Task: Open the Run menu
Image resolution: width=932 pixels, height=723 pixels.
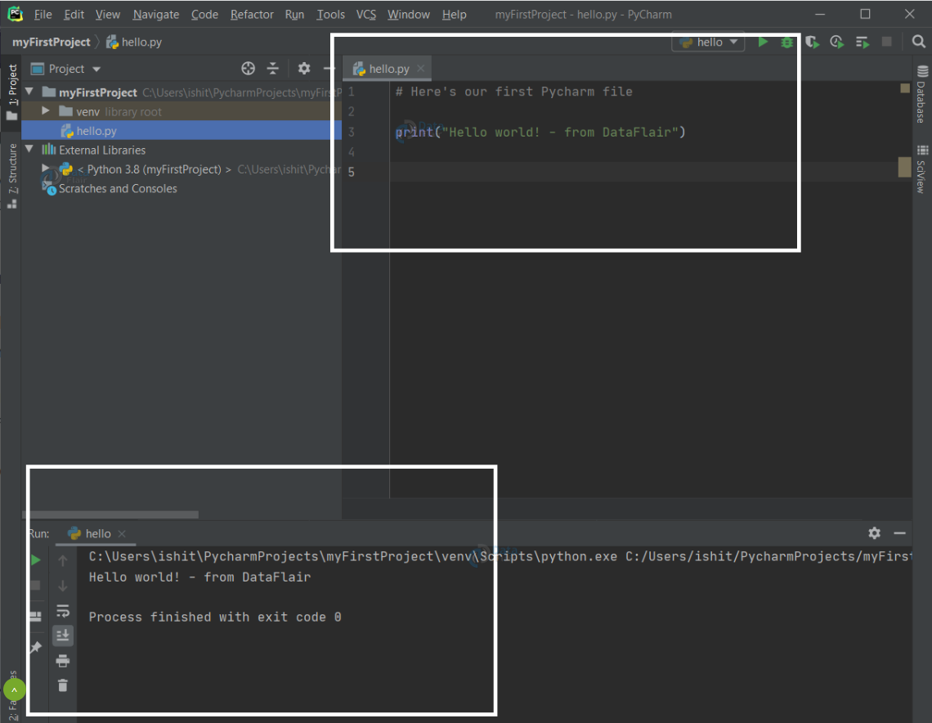Action: [x=294, y=14]
